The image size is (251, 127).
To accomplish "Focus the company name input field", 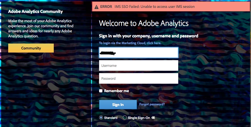I will 138,53.
